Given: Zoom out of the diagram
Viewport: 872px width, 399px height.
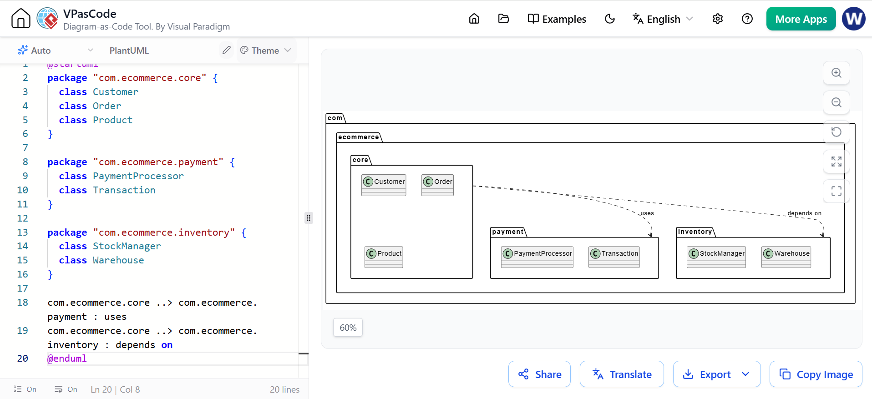Looking at the screenshot, I should pyautogui.click(x=837, y=102).
